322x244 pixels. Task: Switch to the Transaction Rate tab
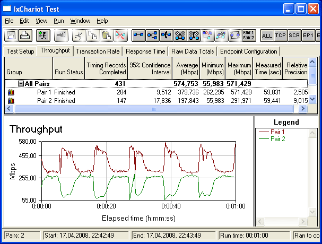click(x=98, y=51)
